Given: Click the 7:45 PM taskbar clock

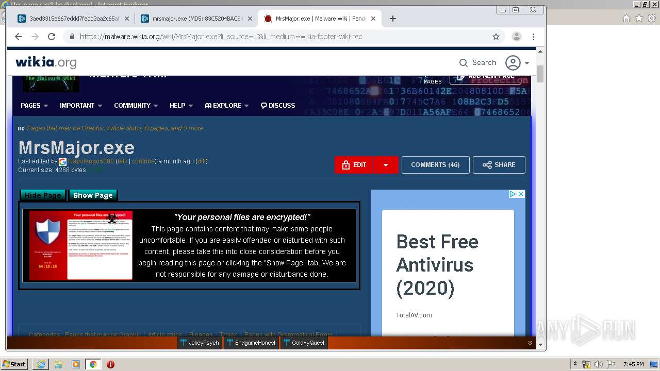Looking at the screenshot, I should click(634, 364).
